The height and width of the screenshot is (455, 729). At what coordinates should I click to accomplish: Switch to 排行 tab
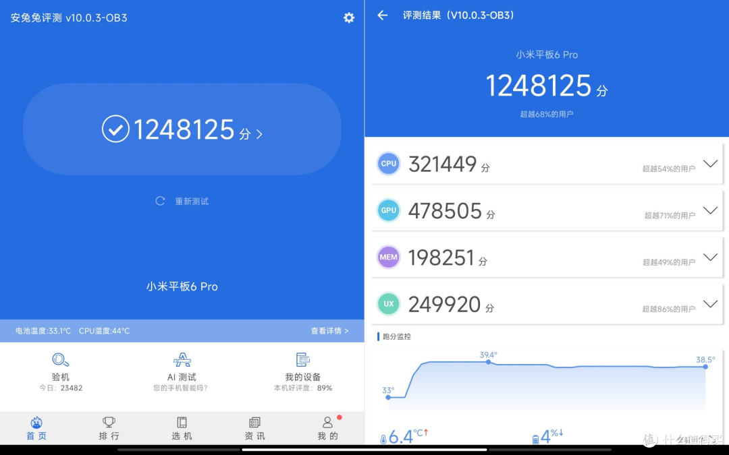[109, 429]
